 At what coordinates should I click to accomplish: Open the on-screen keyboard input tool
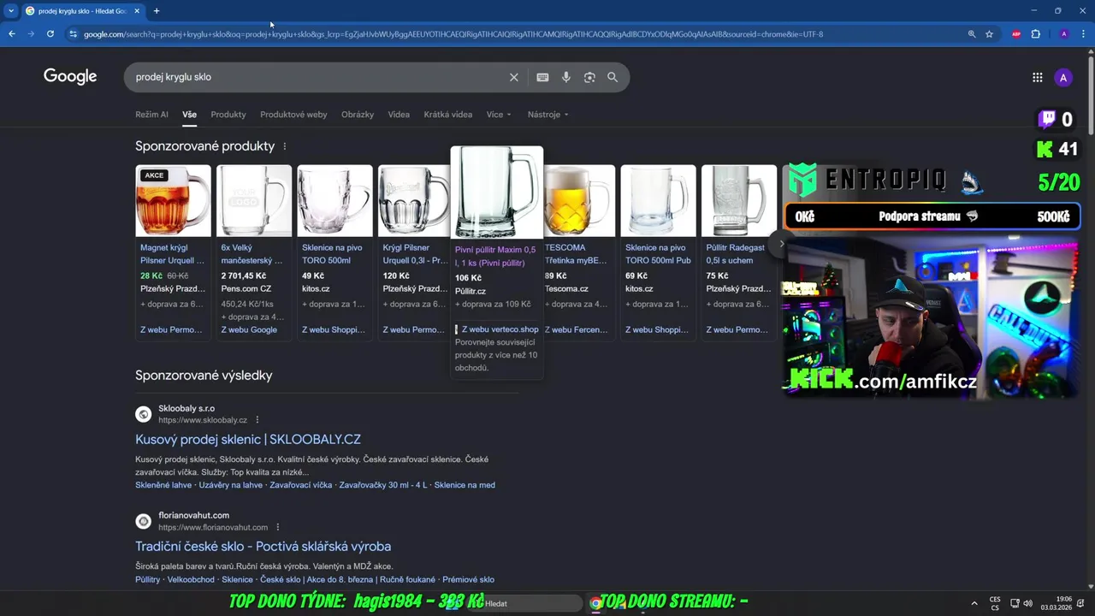click(542, 77)
